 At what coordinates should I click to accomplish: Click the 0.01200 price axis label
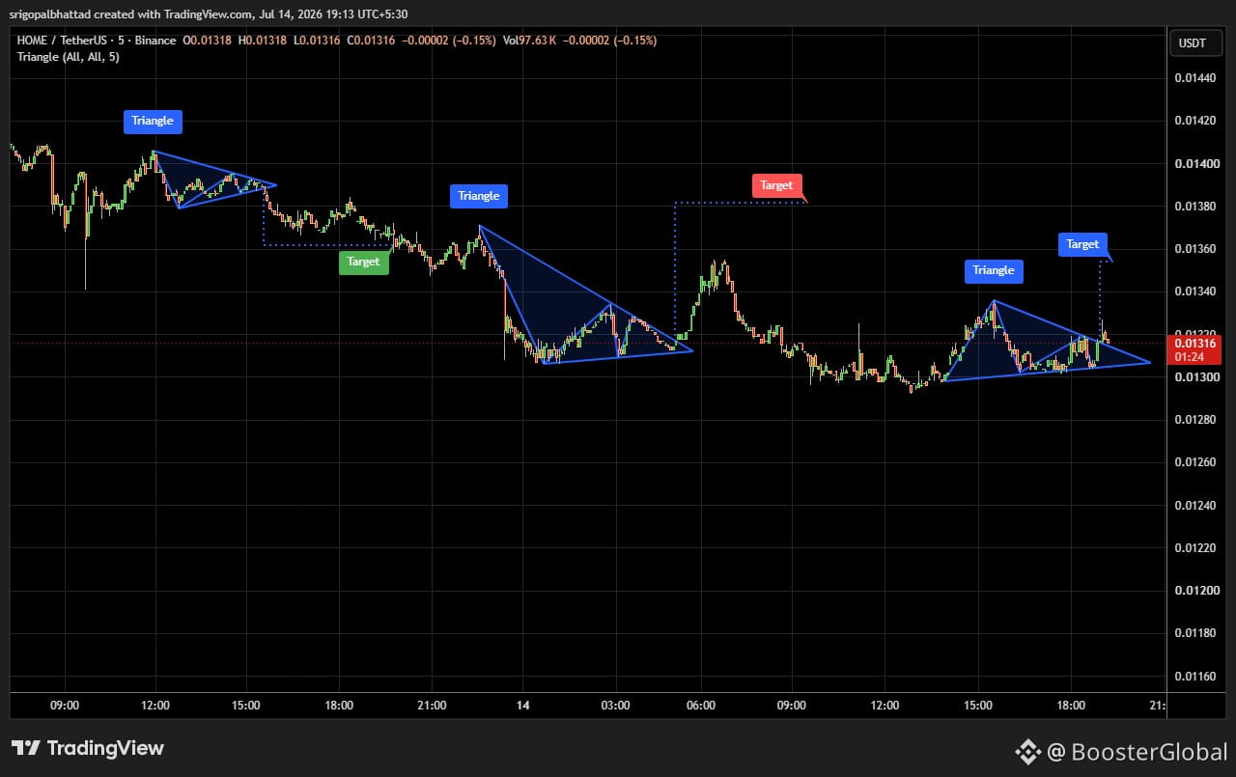1195,590
